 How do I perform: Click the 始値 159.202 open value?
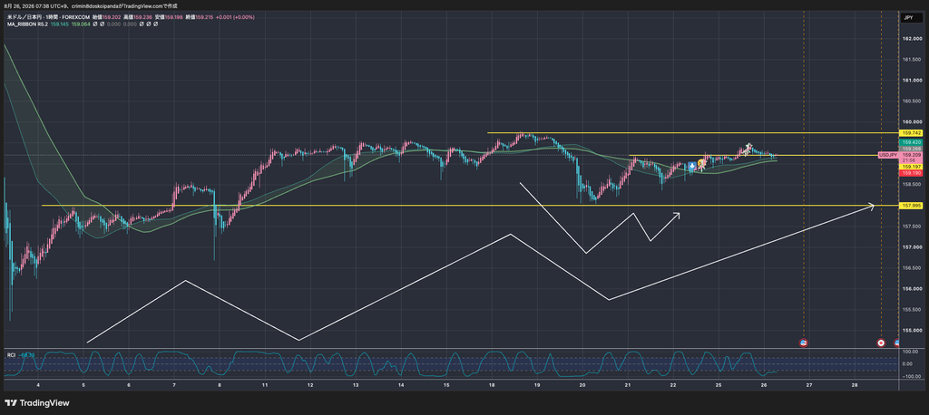click(x=107, y=17)
